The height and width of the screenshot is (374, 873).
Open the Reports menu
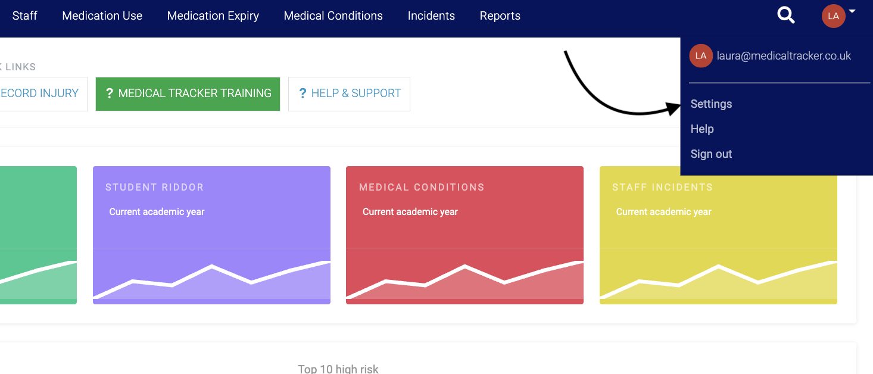tap(500, 16)
